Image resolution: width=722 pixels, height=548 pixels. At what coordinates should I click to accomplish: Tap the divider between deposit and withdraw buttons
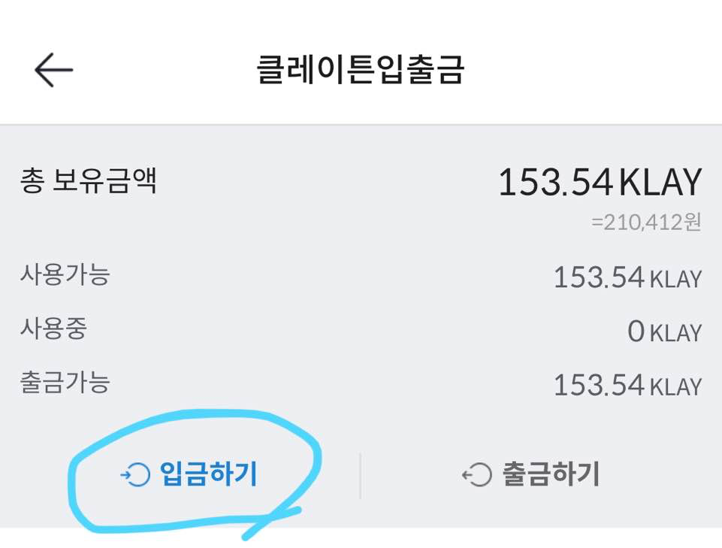pyautogui.click(x=361, y=474)
